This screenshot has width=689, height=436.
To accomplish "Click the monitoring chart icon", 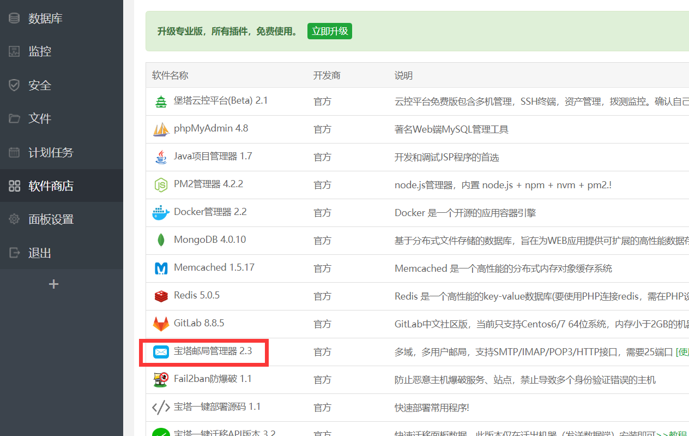I will pyautogui.click(x=14, y=51).
